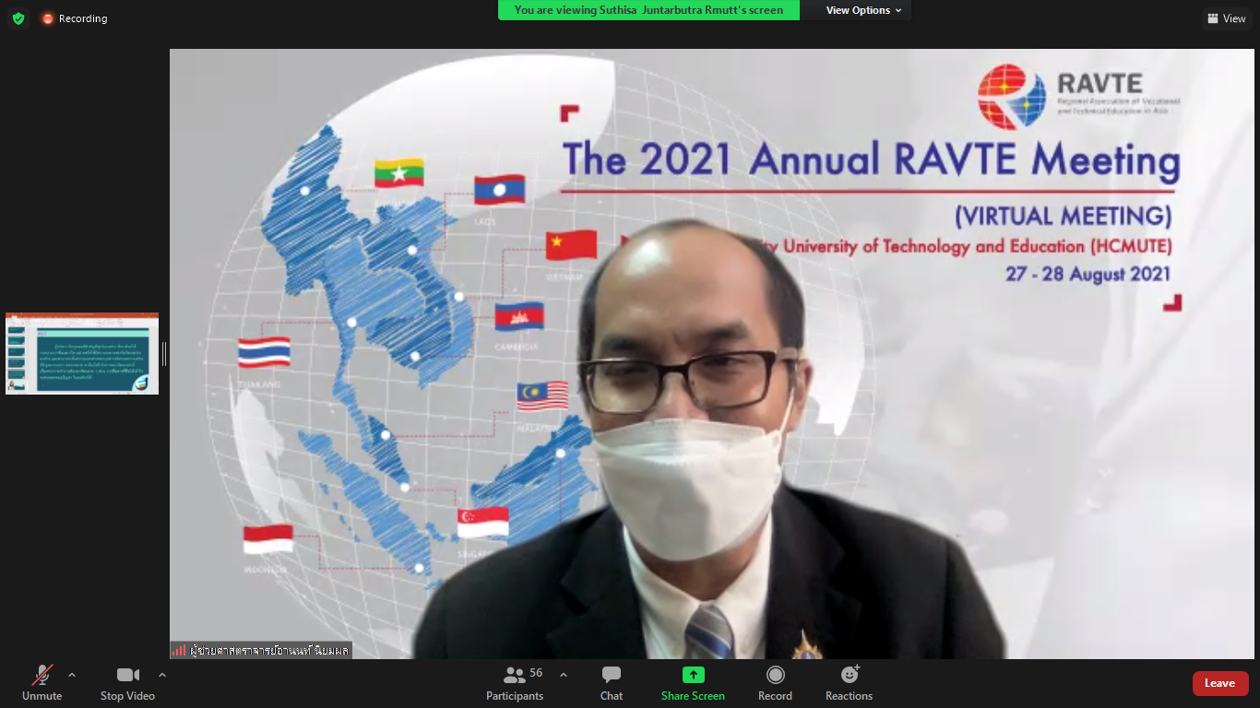Open the Participants panel
This screenshot has width=1260, height=708.
pyautogui.click(x=516, y=683)
